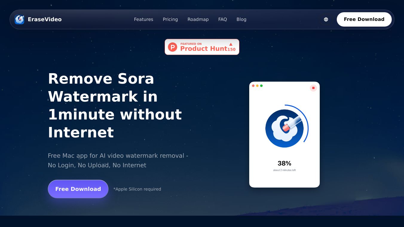Click the 38% progress text in preview
The height and width of the screenshot is (227, 404).
coord(284,163)
